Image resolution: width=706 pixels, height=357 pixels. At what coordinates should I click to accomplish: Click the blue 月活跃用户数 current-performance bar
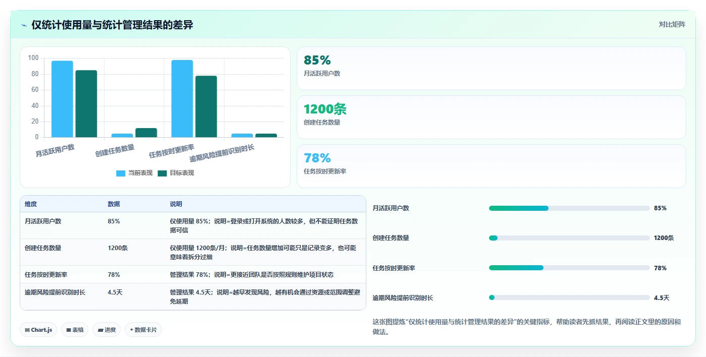(x=62, y=99)
